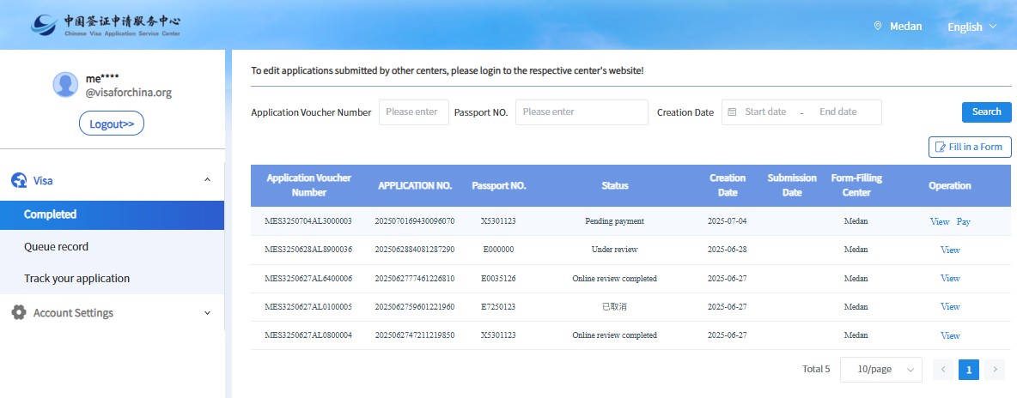Click the calendar icon in Creation Date
1017x398 pixels.
coord(732,112)
